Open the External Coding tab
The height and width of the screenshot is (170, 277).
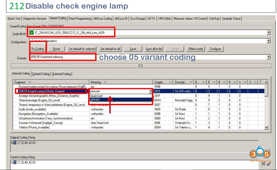61,74
